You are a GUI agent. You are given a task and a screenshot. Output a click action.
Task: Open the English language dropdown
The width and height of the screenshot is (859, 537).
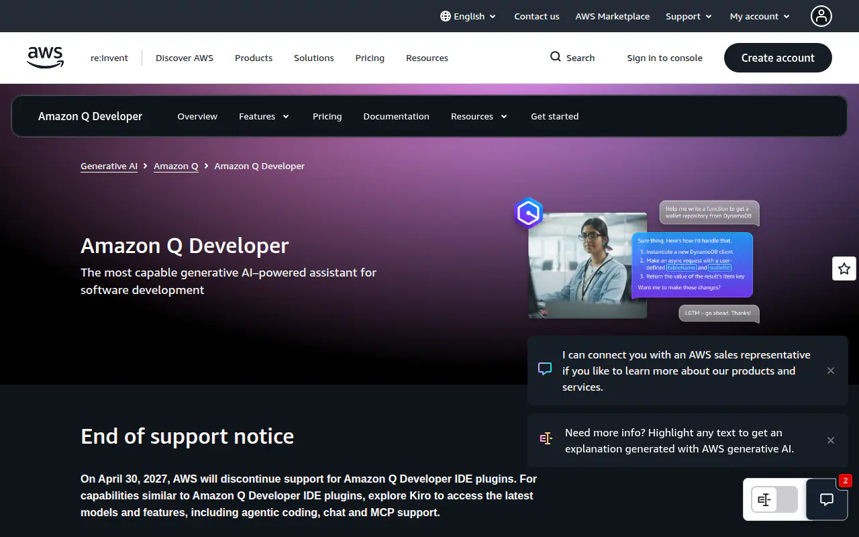coord(468,16)
